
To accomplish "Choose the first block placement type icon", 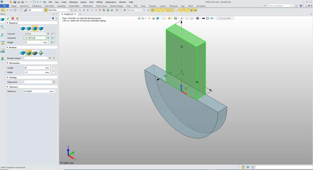I will (23, 28).
